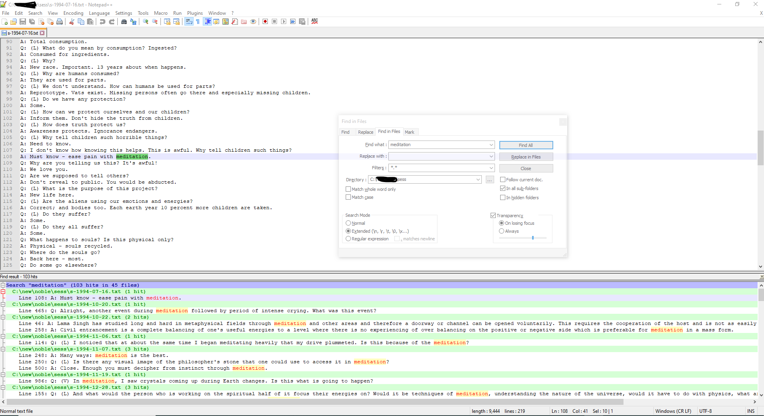Open the Filters dropdown list
This screenshot has width=764, height=416.
[x=491, y=168]
